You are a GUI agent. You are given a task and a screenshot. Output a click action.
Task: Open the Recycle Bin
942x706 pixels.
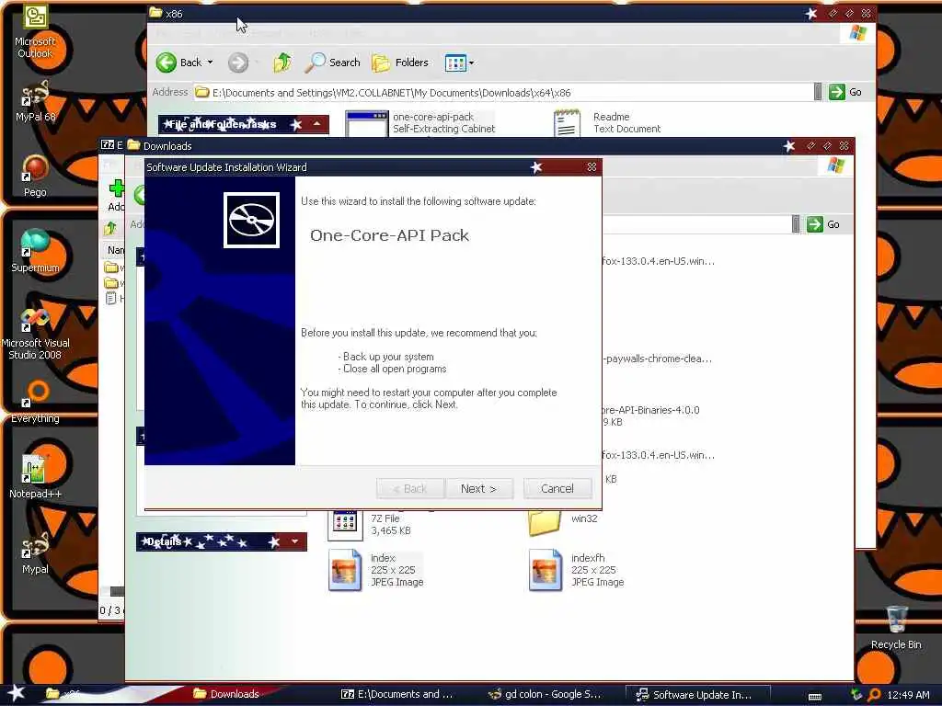896,627
